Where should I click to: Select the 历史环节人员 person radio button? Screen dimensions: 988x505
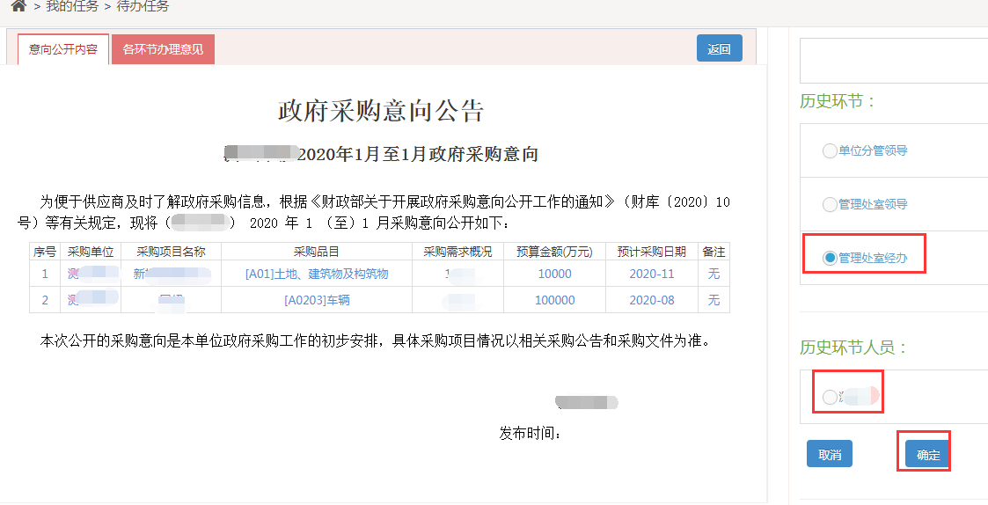pyautogui.click(x=829, y=398)
